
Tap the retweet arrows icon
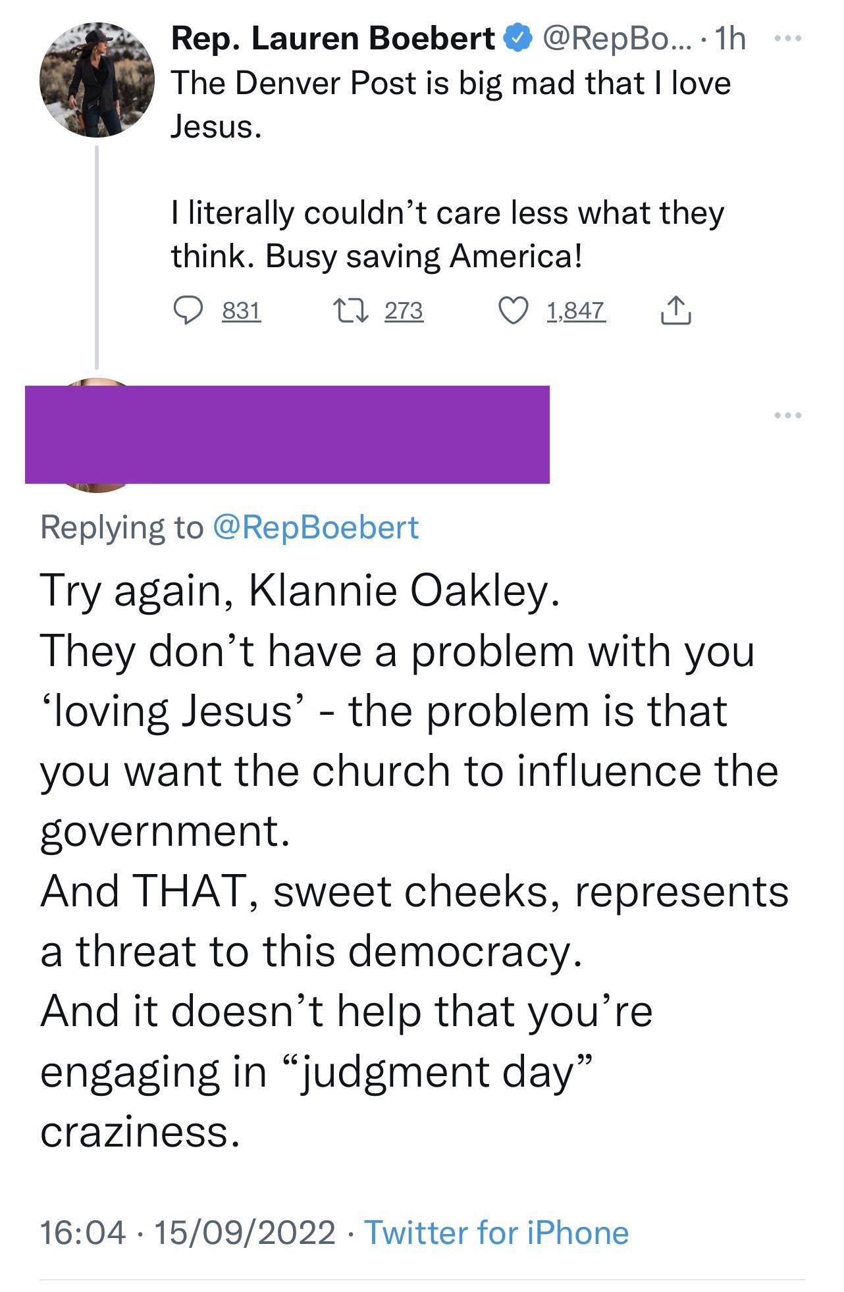point(350,311)
